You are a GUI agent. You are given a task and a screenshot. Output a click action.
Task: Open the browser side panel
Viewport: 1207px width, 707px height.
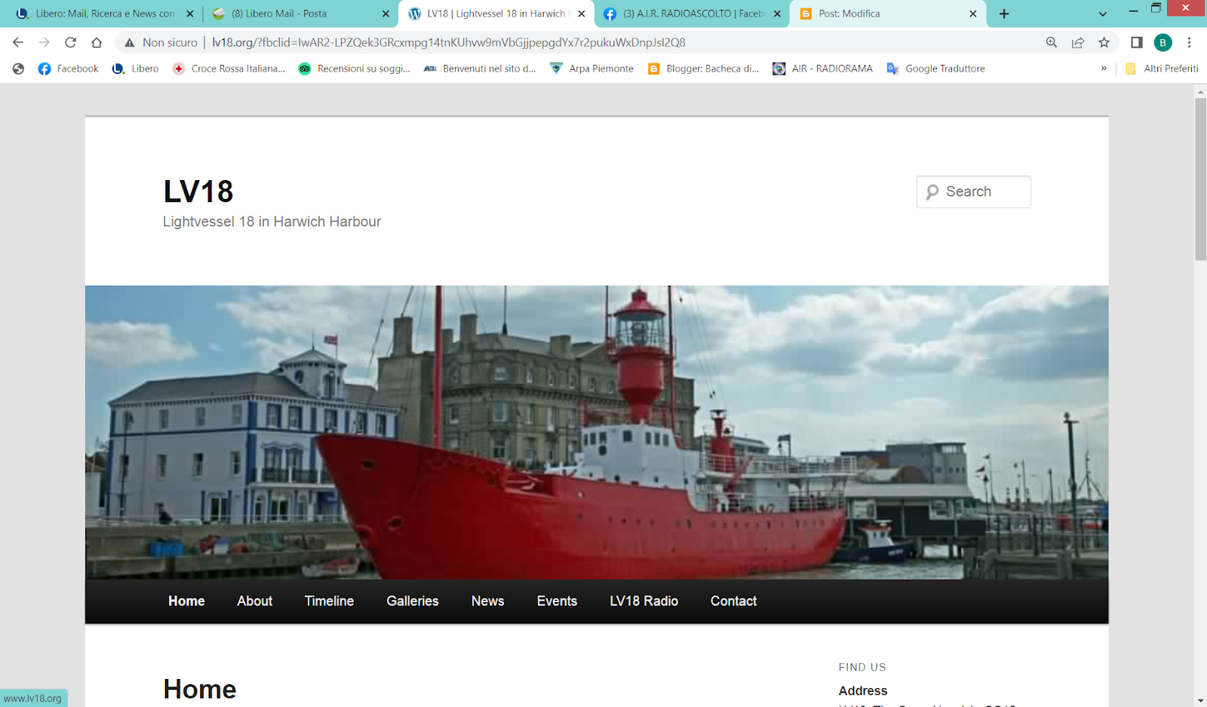pyautogui.click(x=1137, y=42)
